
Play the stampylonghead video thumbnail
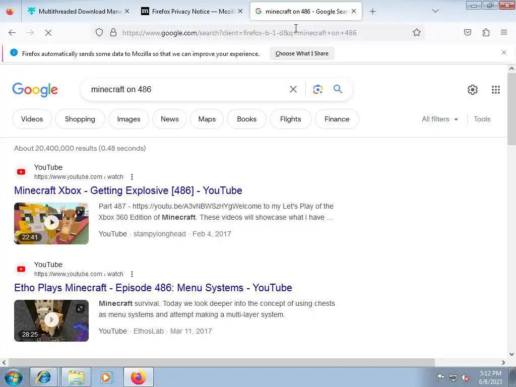pyautogui.click(x=51, y=223)
